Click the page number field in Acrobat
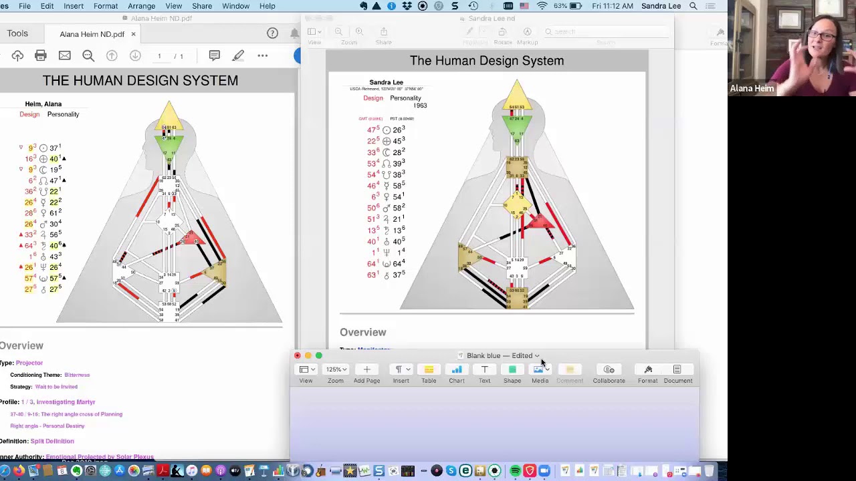Screen dimensions: 856x481 tap(159, 56)
